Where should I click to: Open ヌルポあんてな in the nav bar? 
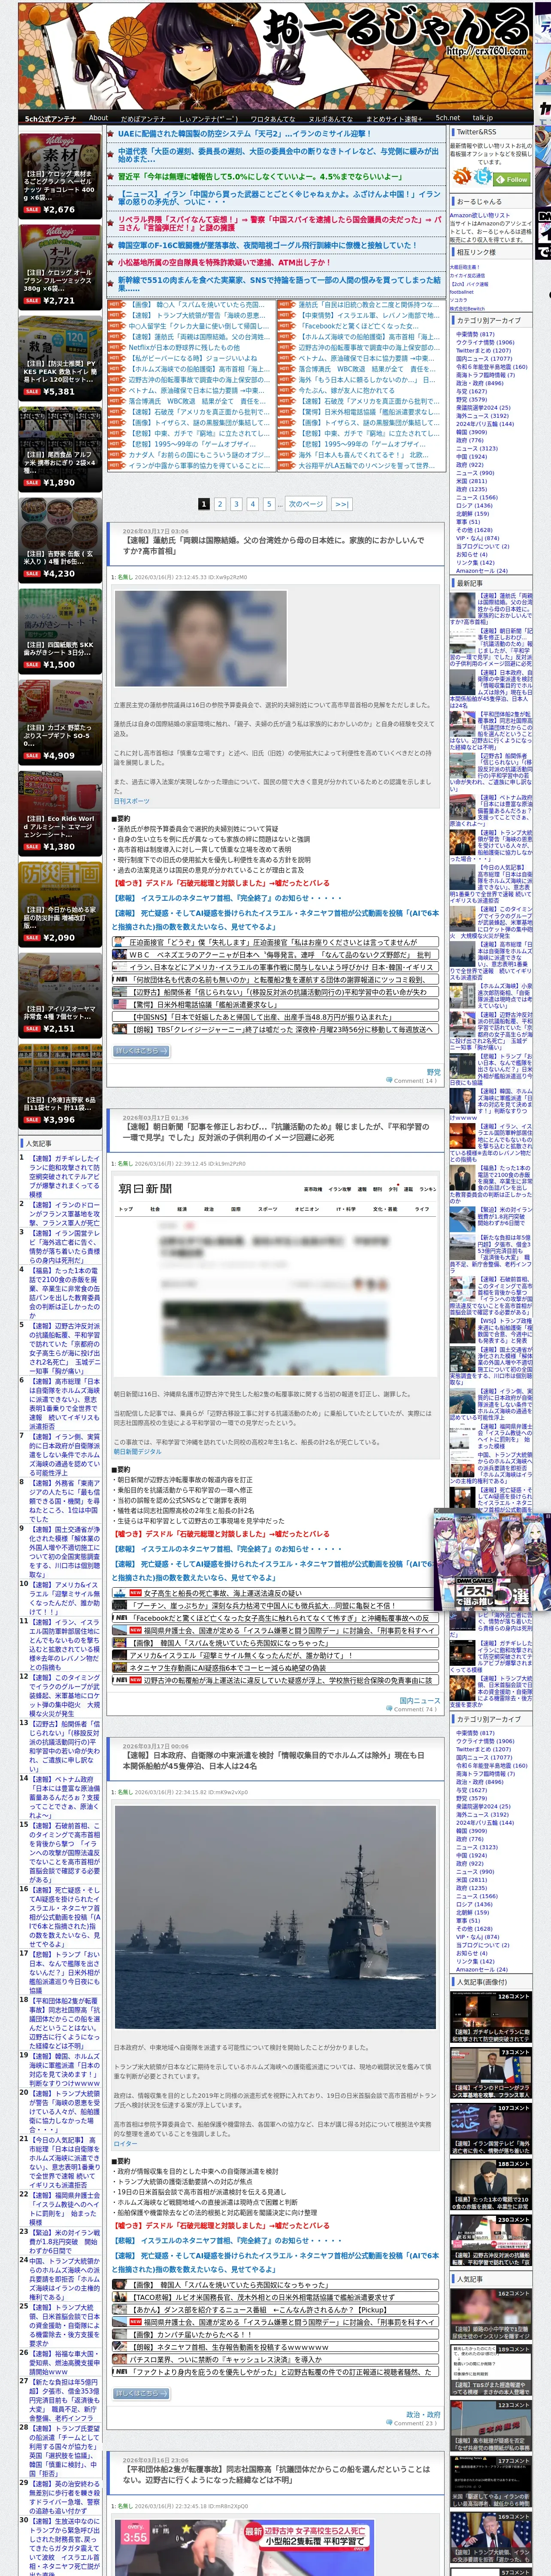[x=330, y=118]
